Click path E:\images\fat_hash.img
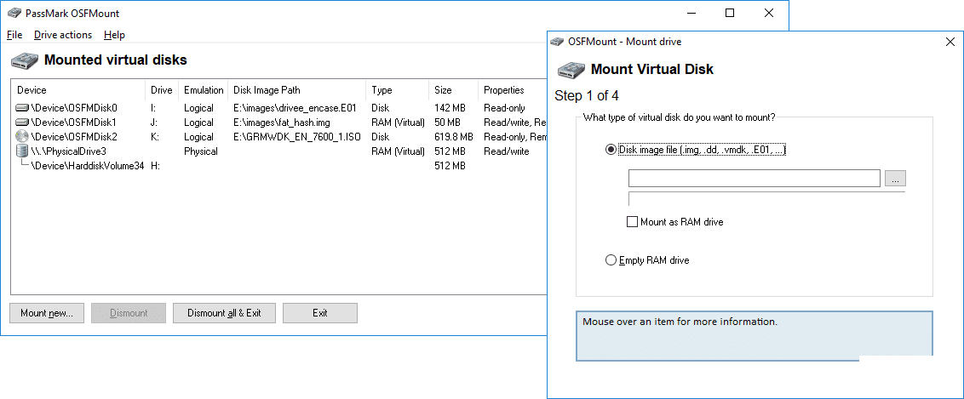This screenshot has height=399, width=964. point(282,123)
